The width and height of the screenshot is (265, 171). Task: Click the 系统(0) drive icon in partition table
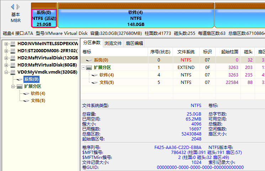(89, 60)
